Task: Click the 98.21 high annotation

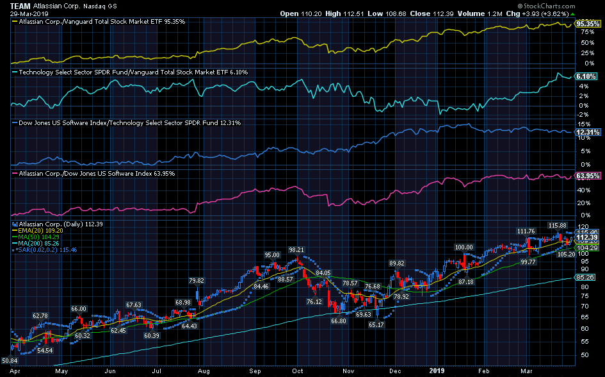Action: (296, 250)
